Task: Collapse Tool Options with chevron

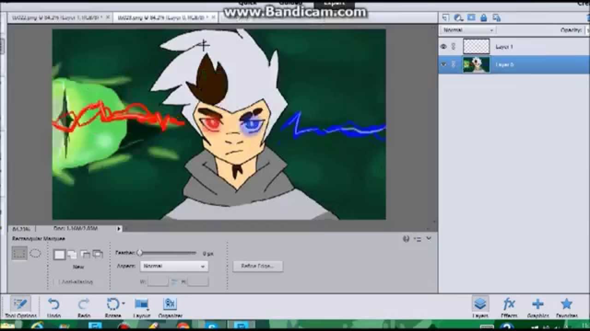Action: pyautogui.click(x=429, y=238)
